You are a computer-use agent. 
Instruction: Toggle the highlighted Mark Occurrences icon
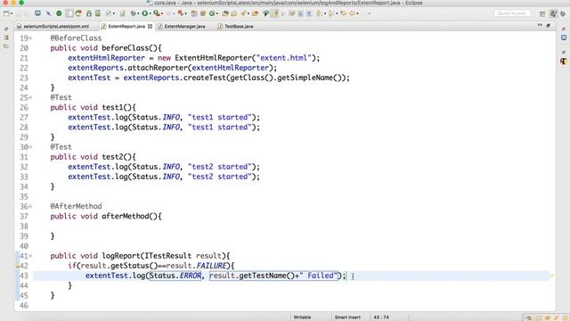(x=274, y=13)
